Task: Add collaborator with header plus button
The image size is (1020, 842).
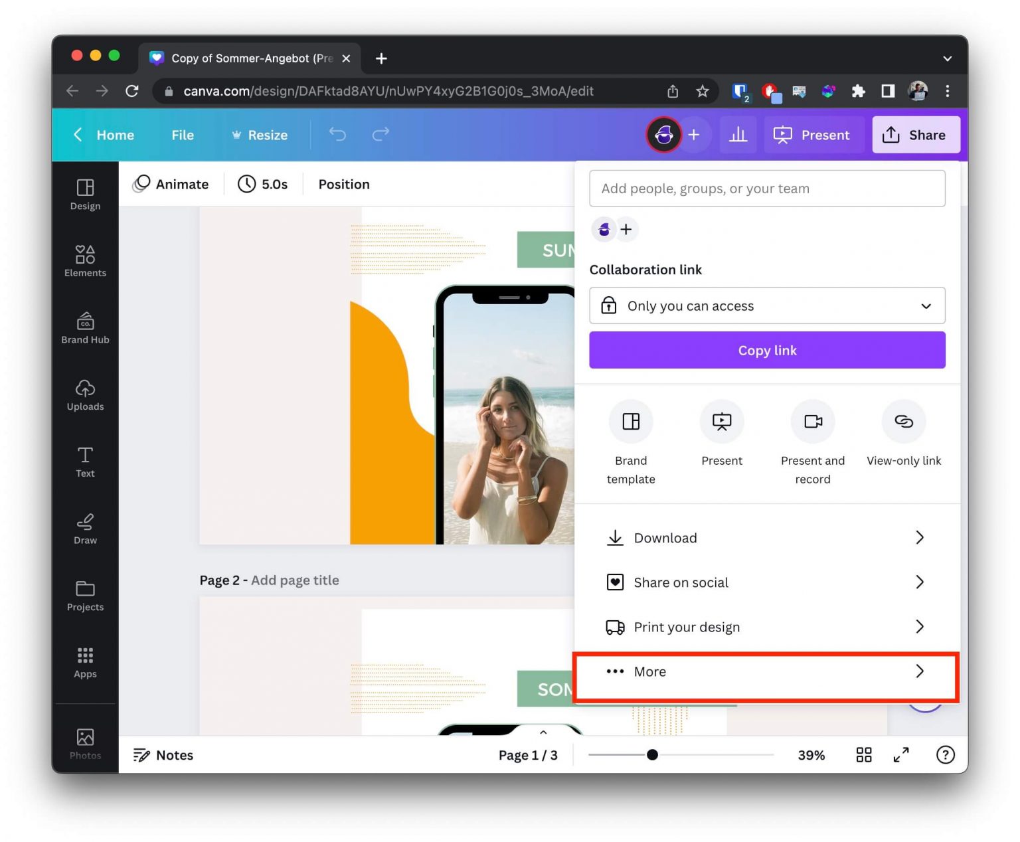Action: click(x=694, y=135)
